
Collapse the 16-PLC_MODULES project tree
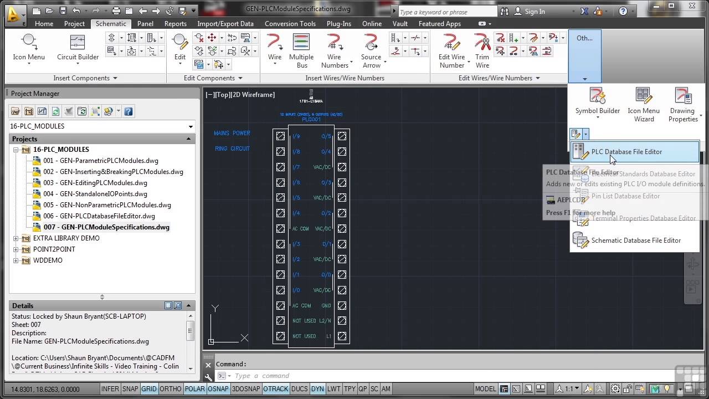(x=16, y=150)
